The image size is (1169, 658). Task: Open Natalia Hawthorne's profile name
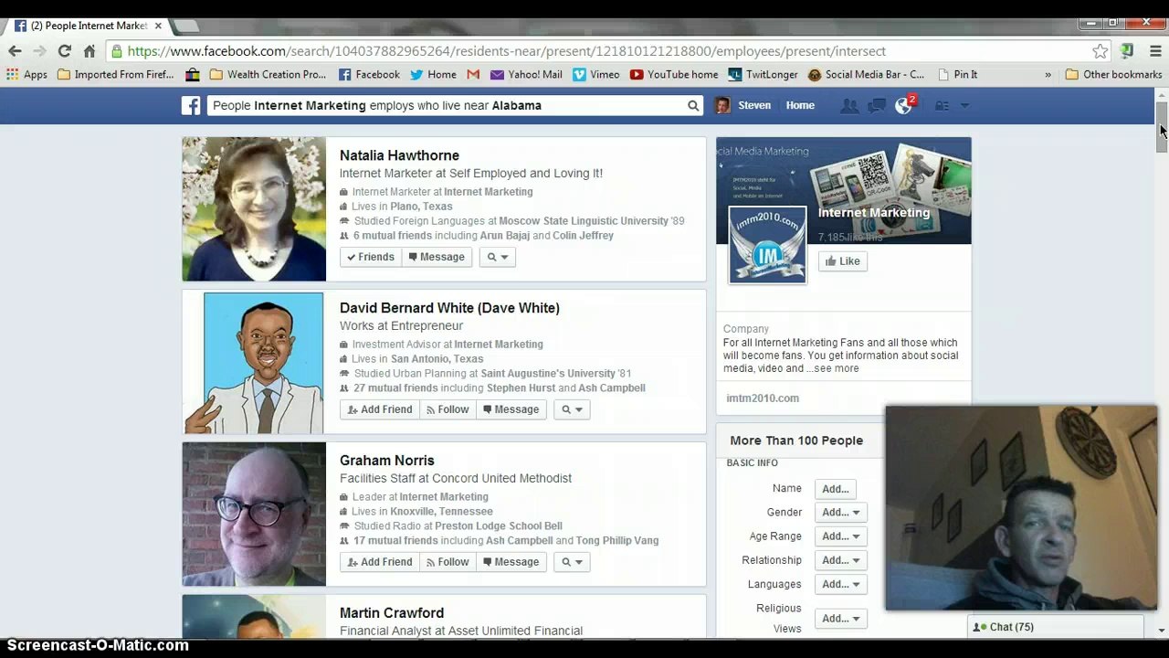click(x=399, y=156)
